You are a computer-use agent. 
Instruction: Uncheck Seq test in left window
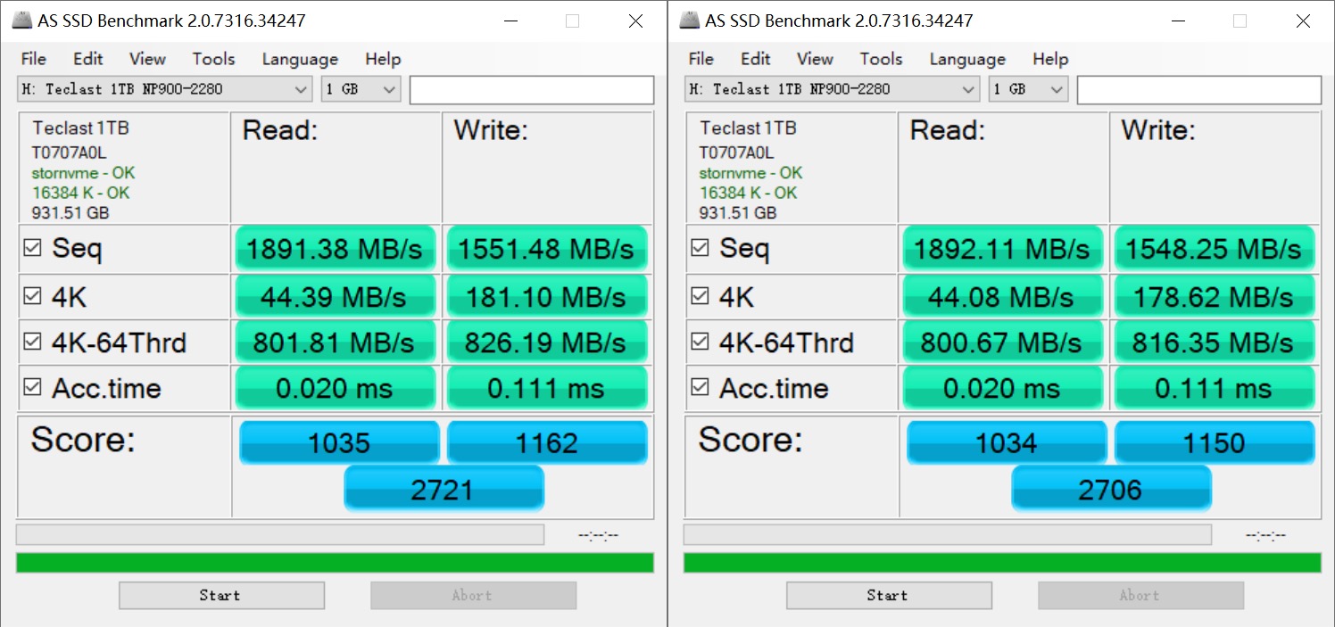pos(32,248)
